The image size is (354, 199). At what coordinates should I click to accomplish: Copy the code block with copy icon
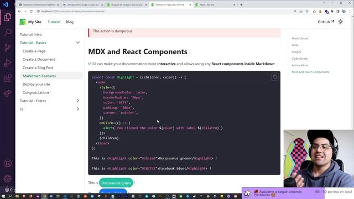[274, 77]
